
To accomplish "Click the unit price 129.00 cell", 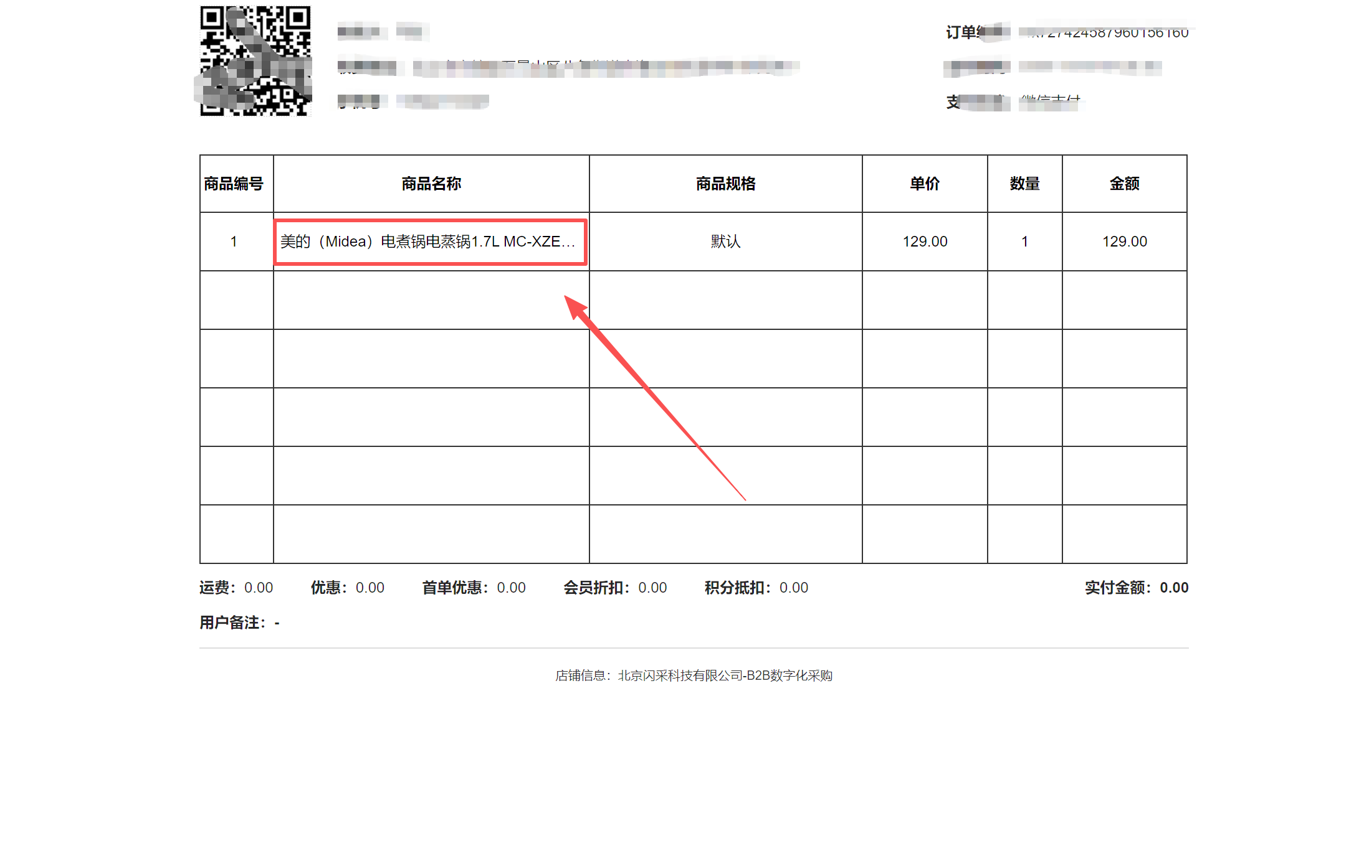I will point(925,242).
